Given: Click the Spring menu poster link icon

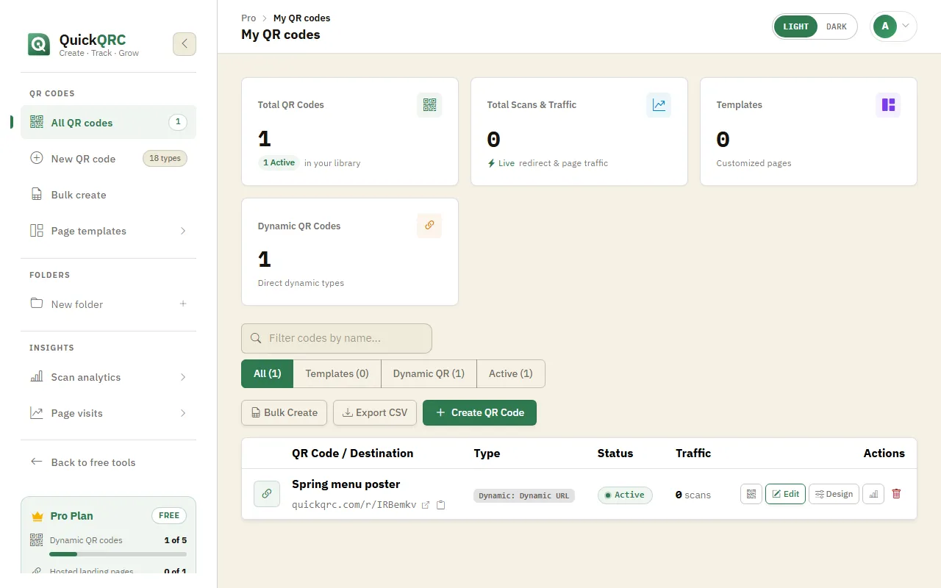Looking at the screenshot, I should (266, 494).
